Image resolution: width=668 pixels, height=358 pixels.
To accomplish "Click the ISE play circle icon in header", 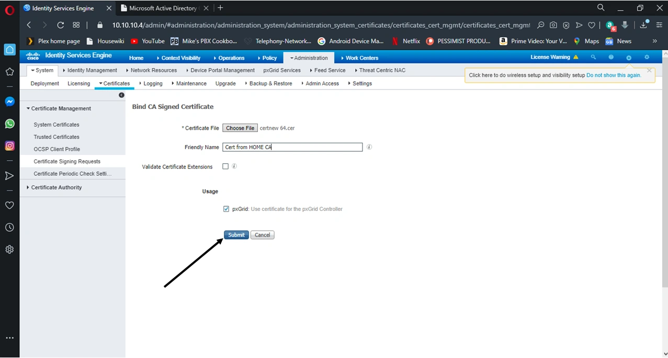I will click(x=629, y=58).
